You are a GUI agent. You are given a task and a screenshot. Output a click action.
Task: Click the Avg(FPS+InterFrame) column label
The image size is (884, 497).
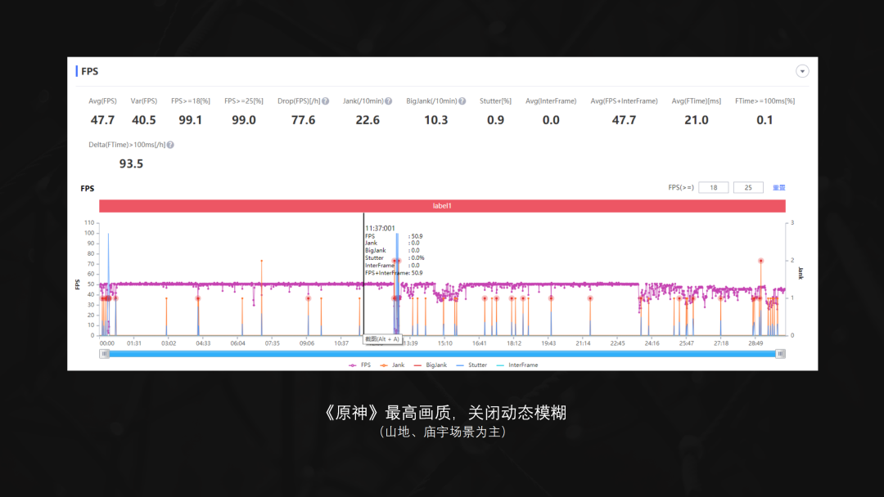tap(624, 101)
